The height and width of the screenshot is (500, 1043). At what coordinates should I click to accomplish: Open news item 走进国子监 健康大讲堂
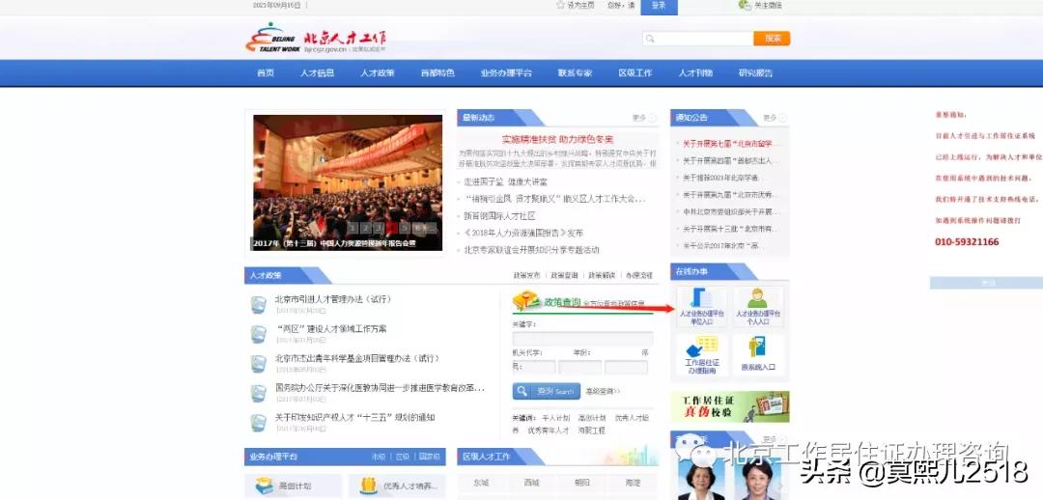505,181
